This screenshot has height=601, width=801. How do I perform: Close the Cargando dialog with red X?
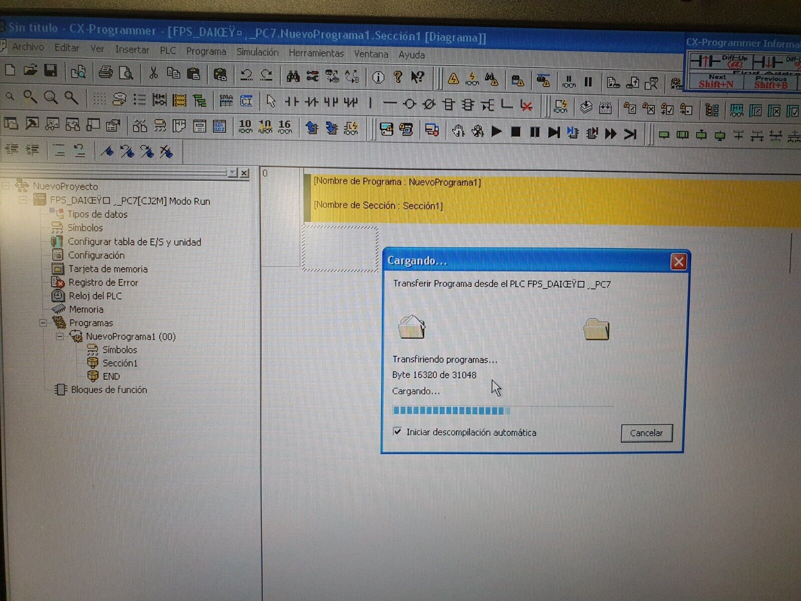pyautogui.click(x=678, y=261)
